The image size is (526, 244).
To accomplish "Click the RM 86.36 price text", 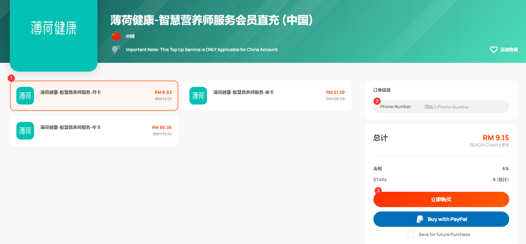I will [x=162, y=127].
